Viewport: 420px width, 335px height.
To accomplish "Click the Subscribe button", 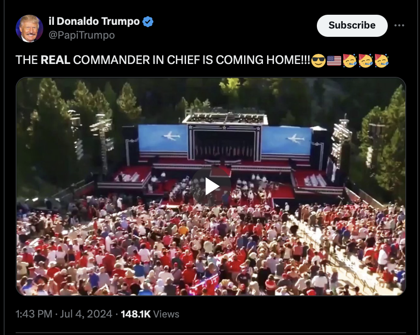I will 352,25.
